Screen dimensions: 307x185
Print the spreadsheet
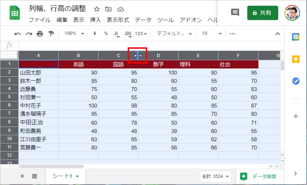[40, 34]
